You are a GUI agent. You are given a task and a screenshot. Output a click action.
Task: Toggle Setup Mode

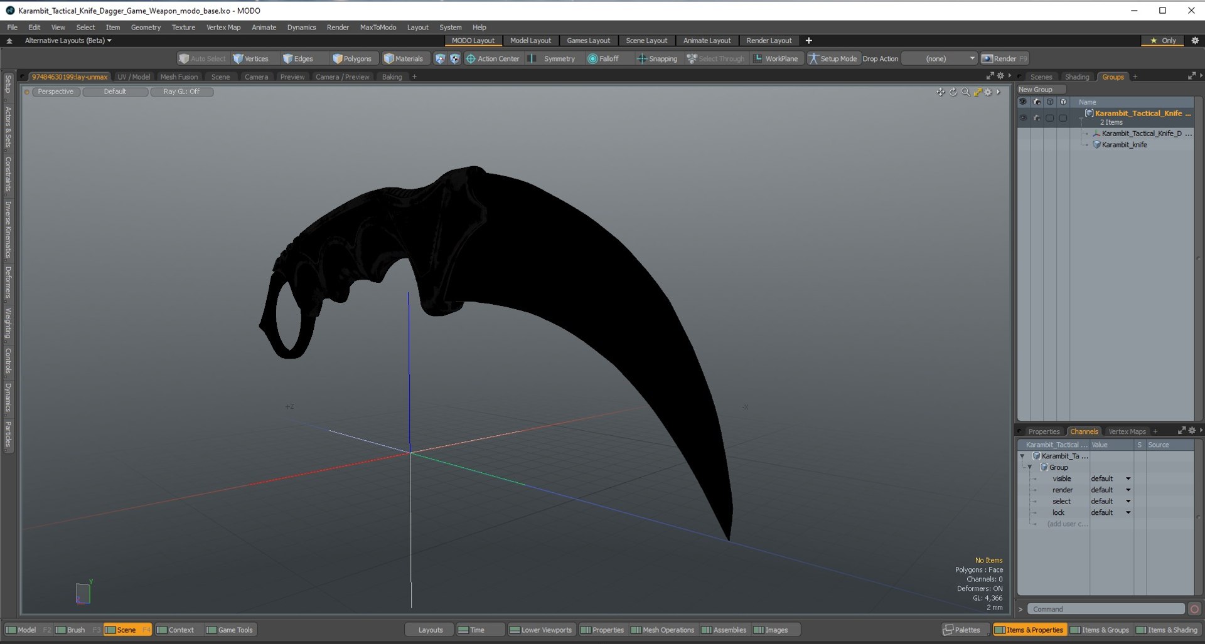(833, 58)
